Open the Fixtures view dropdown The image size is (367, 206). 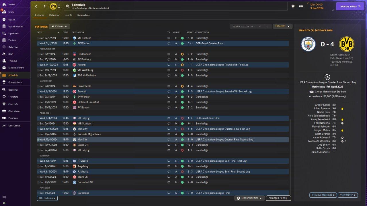pyautogui.click(x=59, y=26)
